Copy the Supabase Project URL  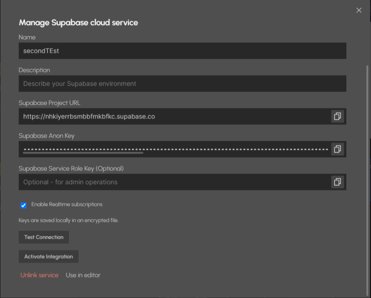coord(337,116)
